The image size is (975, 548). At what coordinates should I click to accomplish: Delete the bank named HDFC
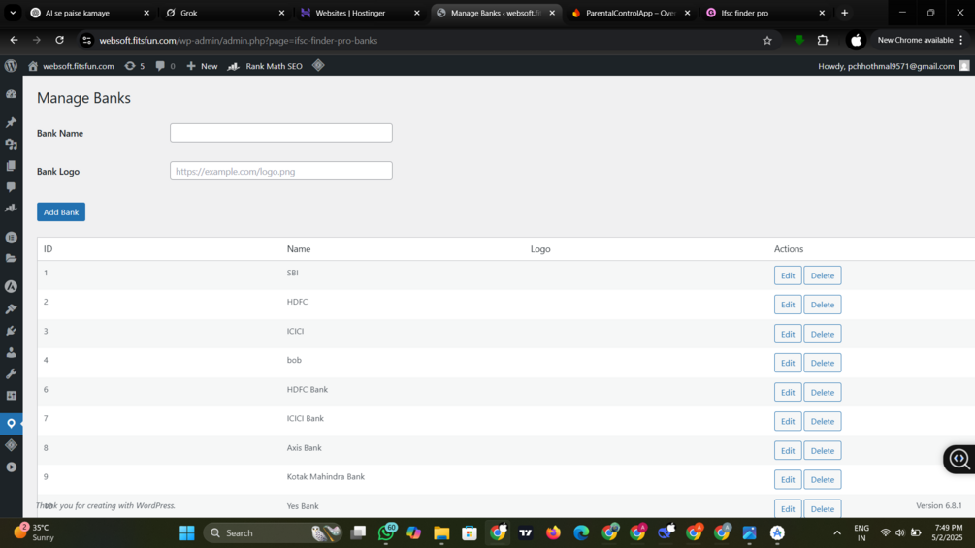point(822,305)
